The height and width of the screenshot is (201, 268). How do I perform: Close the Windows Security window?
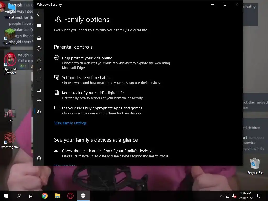coord(237,5)
